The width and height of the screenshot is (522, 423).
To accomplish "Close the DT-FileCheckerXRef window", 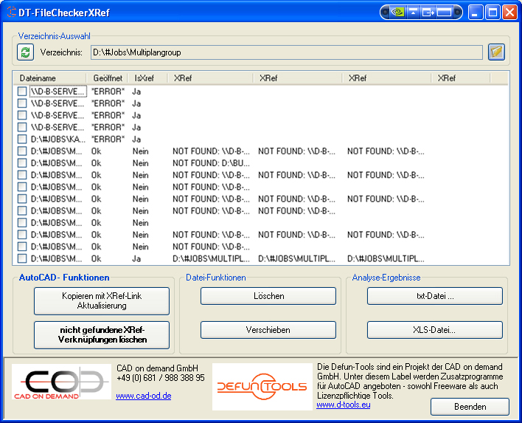I will 509,13.
